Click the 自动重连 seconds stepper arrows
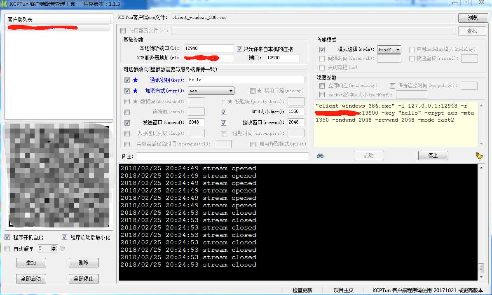Image resolution: width=492 pixels, height=295 pixels. 54,248
